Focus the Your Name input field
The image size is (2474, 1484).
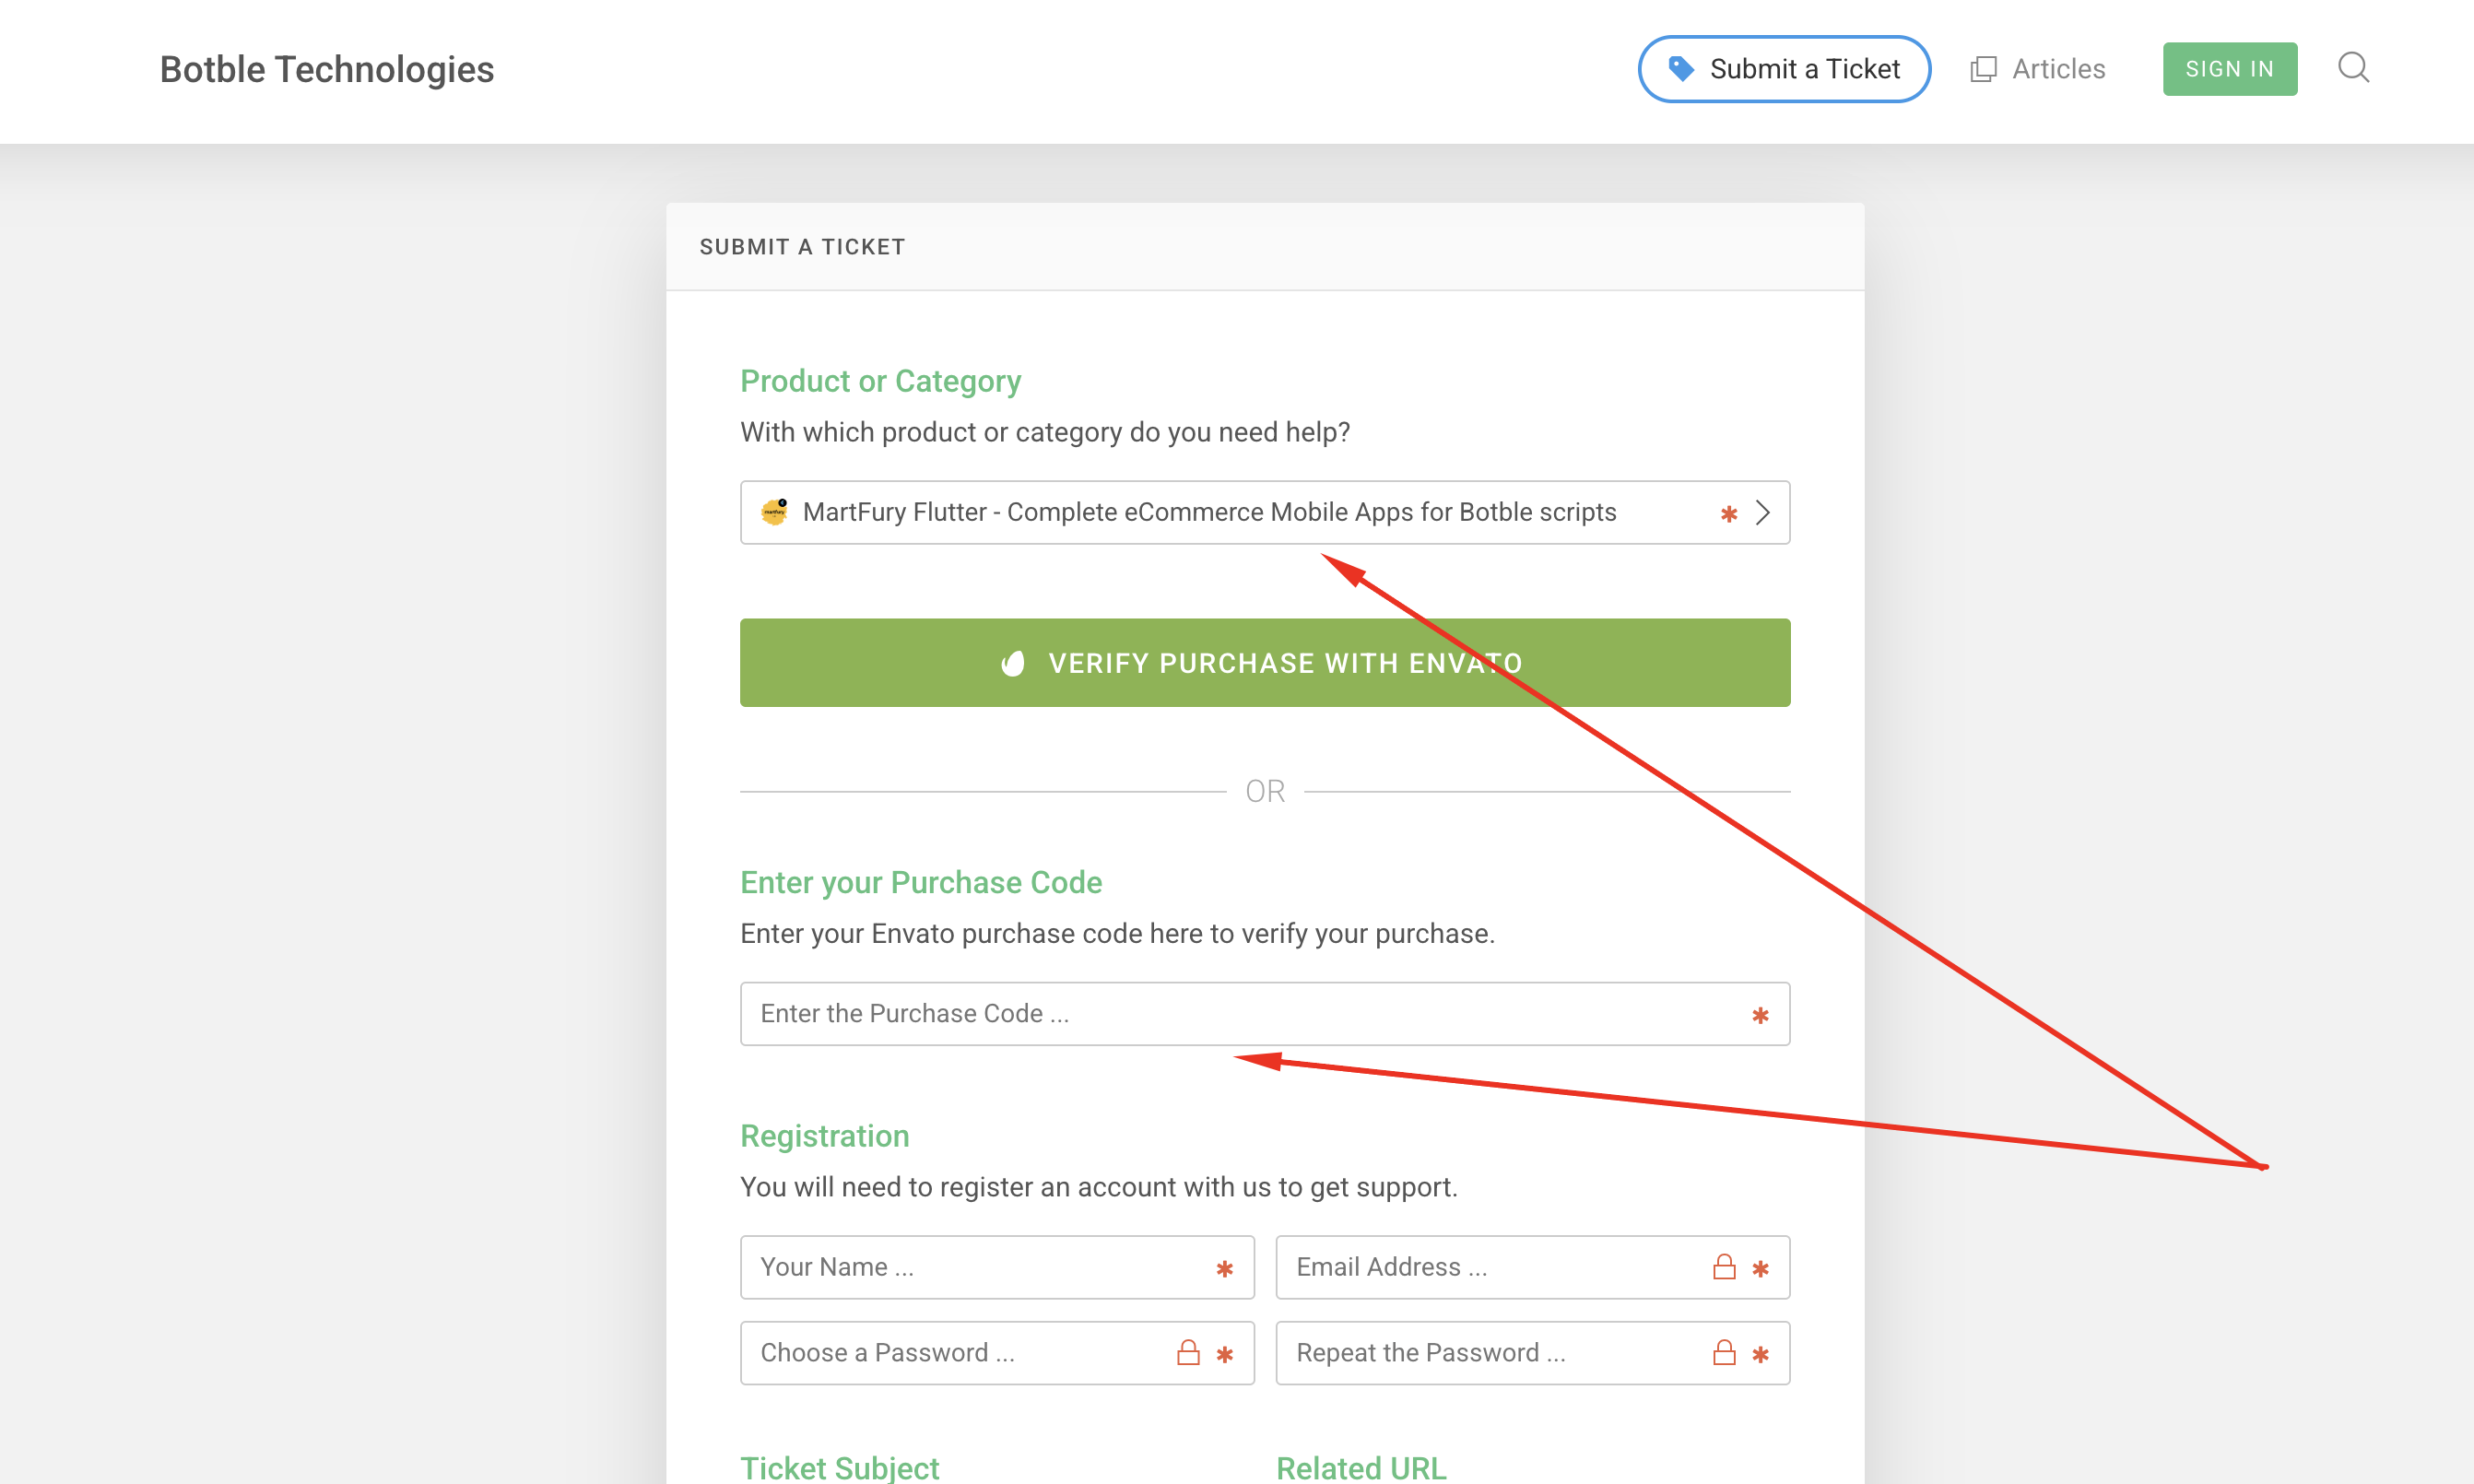click(997, 1267)
